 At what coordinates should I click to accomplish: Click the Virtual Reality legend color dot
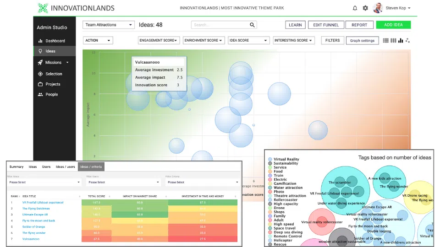(x=270, y=159)
